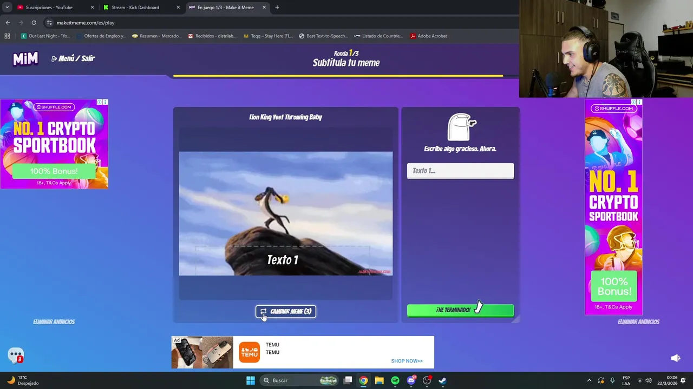This screenshot has height=389, width=693.
Task: Reload the page
Action: tap(34, 23)
